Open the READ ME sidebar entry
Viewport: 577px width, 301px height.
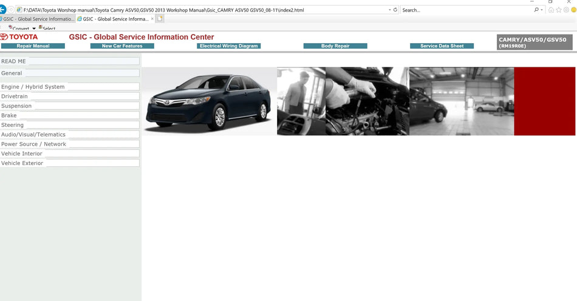click(13, 61)
